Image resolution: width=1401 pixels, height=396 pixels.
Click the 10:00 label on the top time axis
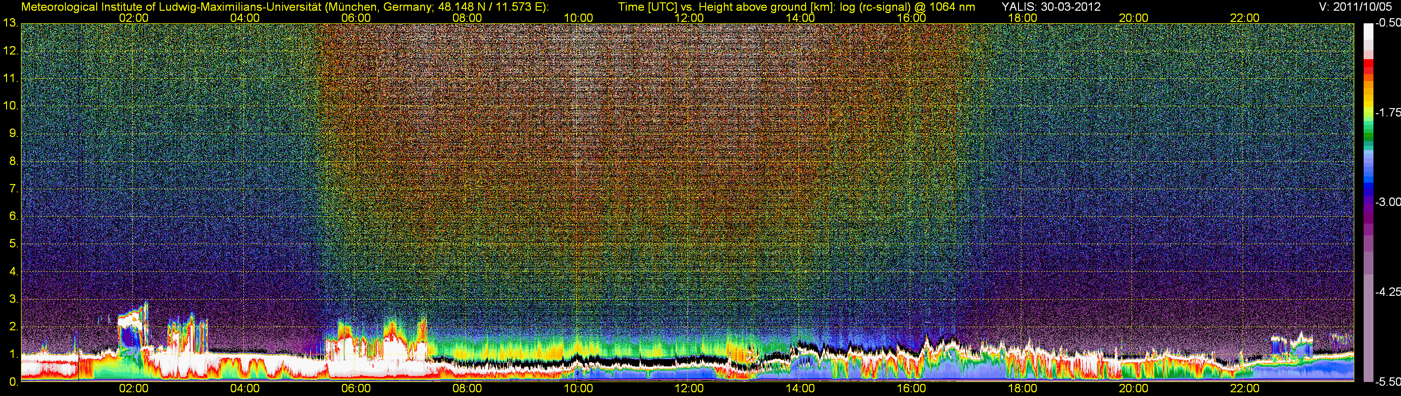(578, 18)
